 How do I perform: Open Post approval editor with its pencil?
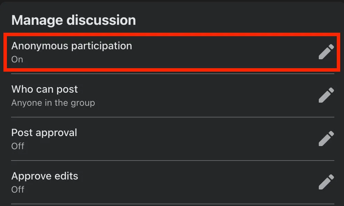coord(326,138)
